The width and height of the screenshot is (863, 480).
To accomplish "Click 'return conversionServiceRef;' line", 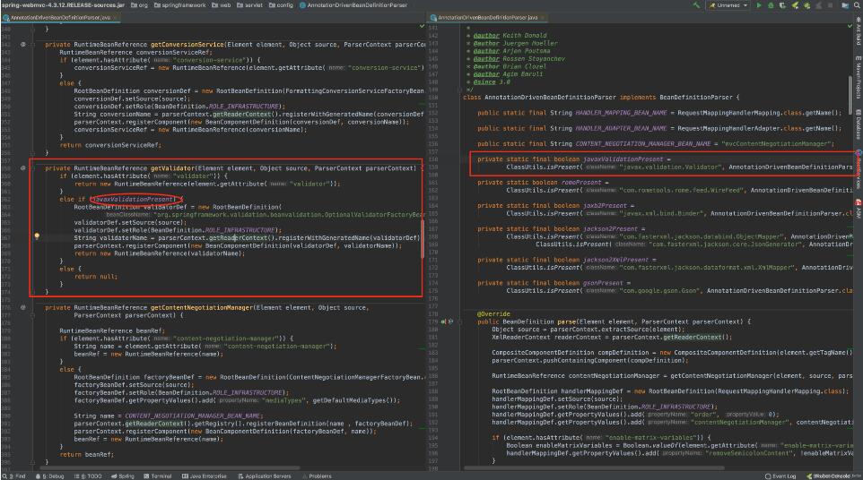I will coord(110,145).
